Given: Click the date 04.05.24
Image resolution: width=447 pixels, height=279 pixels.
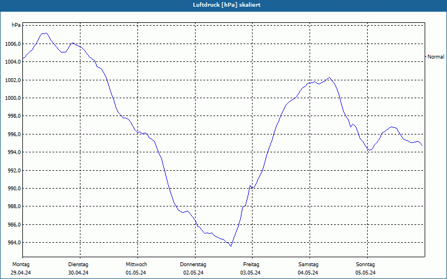Looking at the screenshot, I should [308, 273].
